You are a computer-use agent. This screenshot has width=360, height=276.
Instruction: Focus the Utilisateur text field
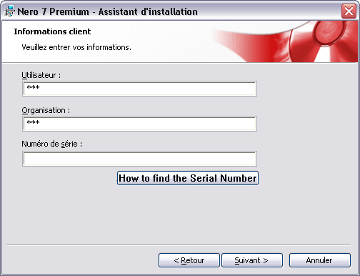[x=139, y=89]
